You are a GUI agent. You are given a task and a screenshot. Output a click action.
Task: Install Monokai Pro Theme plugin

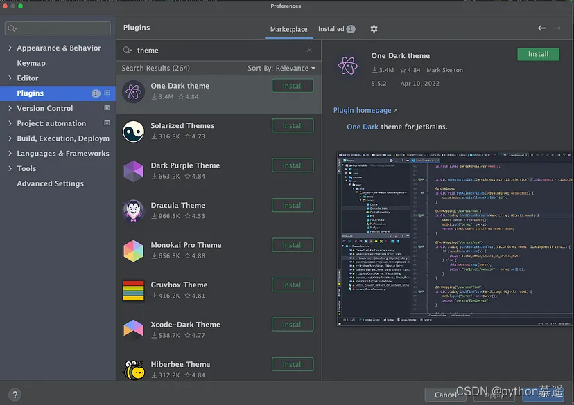click(293, 245)
